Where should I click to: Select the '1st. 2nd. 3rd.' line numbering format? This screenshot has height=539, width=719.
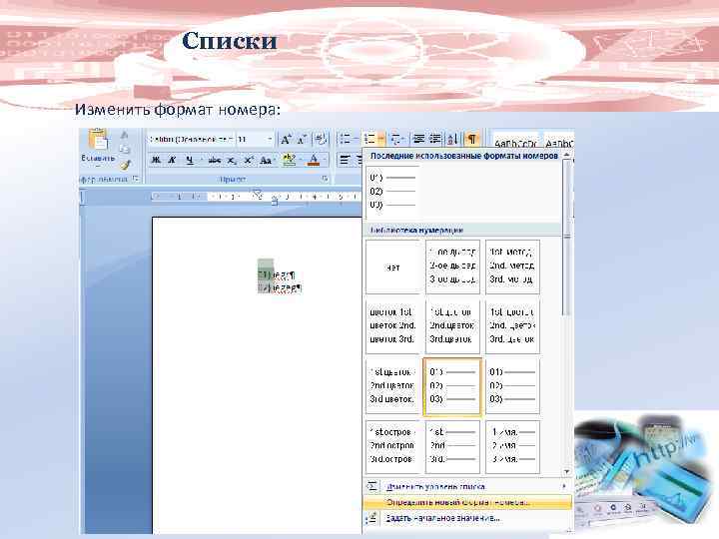pyautogui.click(x=452, y=446)
